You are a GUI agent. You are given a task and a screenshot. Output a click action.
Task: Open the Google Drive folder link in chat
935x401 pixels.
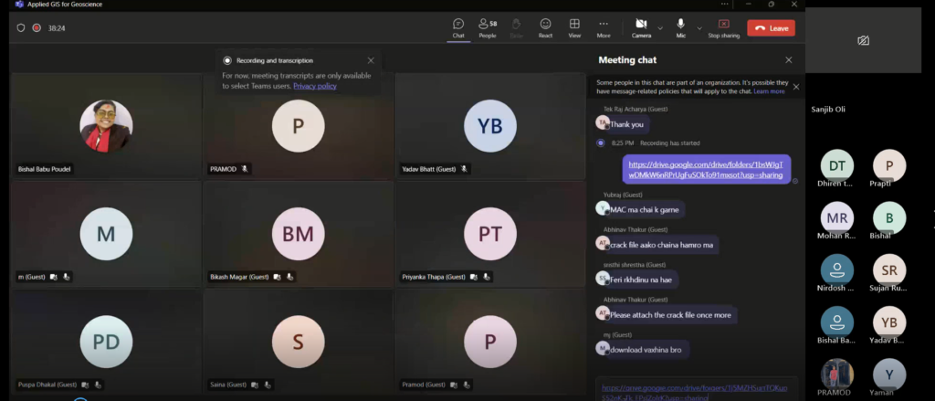706,169
